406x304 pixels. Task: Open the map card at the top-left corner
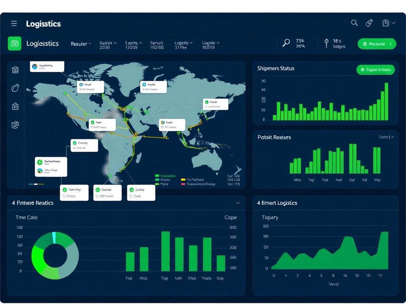(47, 66)
